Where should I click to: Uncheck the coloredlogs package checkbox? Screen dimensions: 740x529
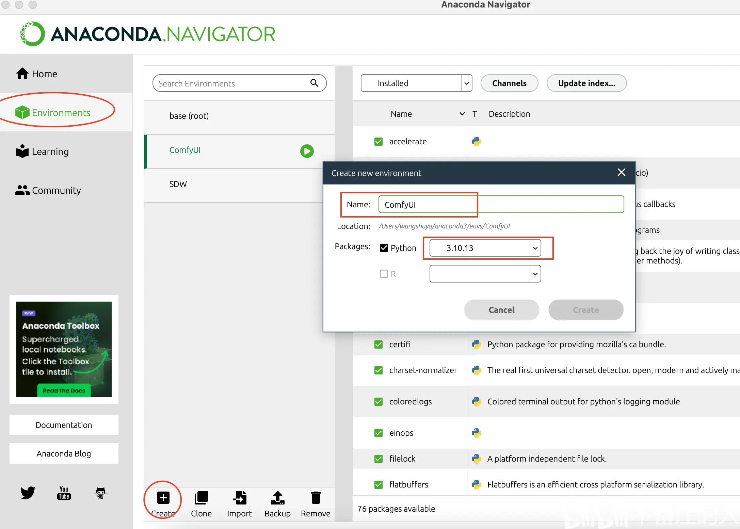pyautogui.click(x=378, y=402)
